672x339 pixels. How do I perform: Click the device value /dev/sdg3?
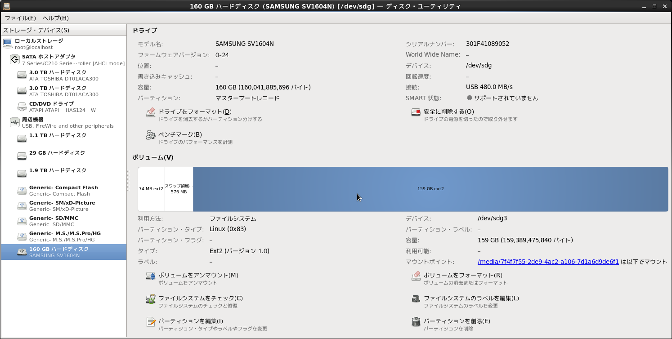tap(493, 219)
